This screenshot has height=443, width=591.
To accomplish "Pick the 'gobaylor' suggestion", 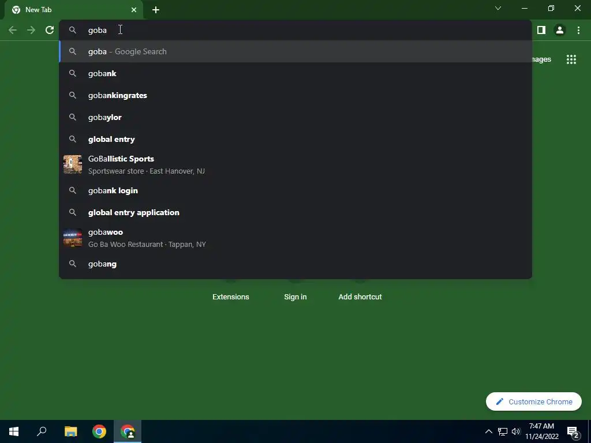I will (295, 117).
